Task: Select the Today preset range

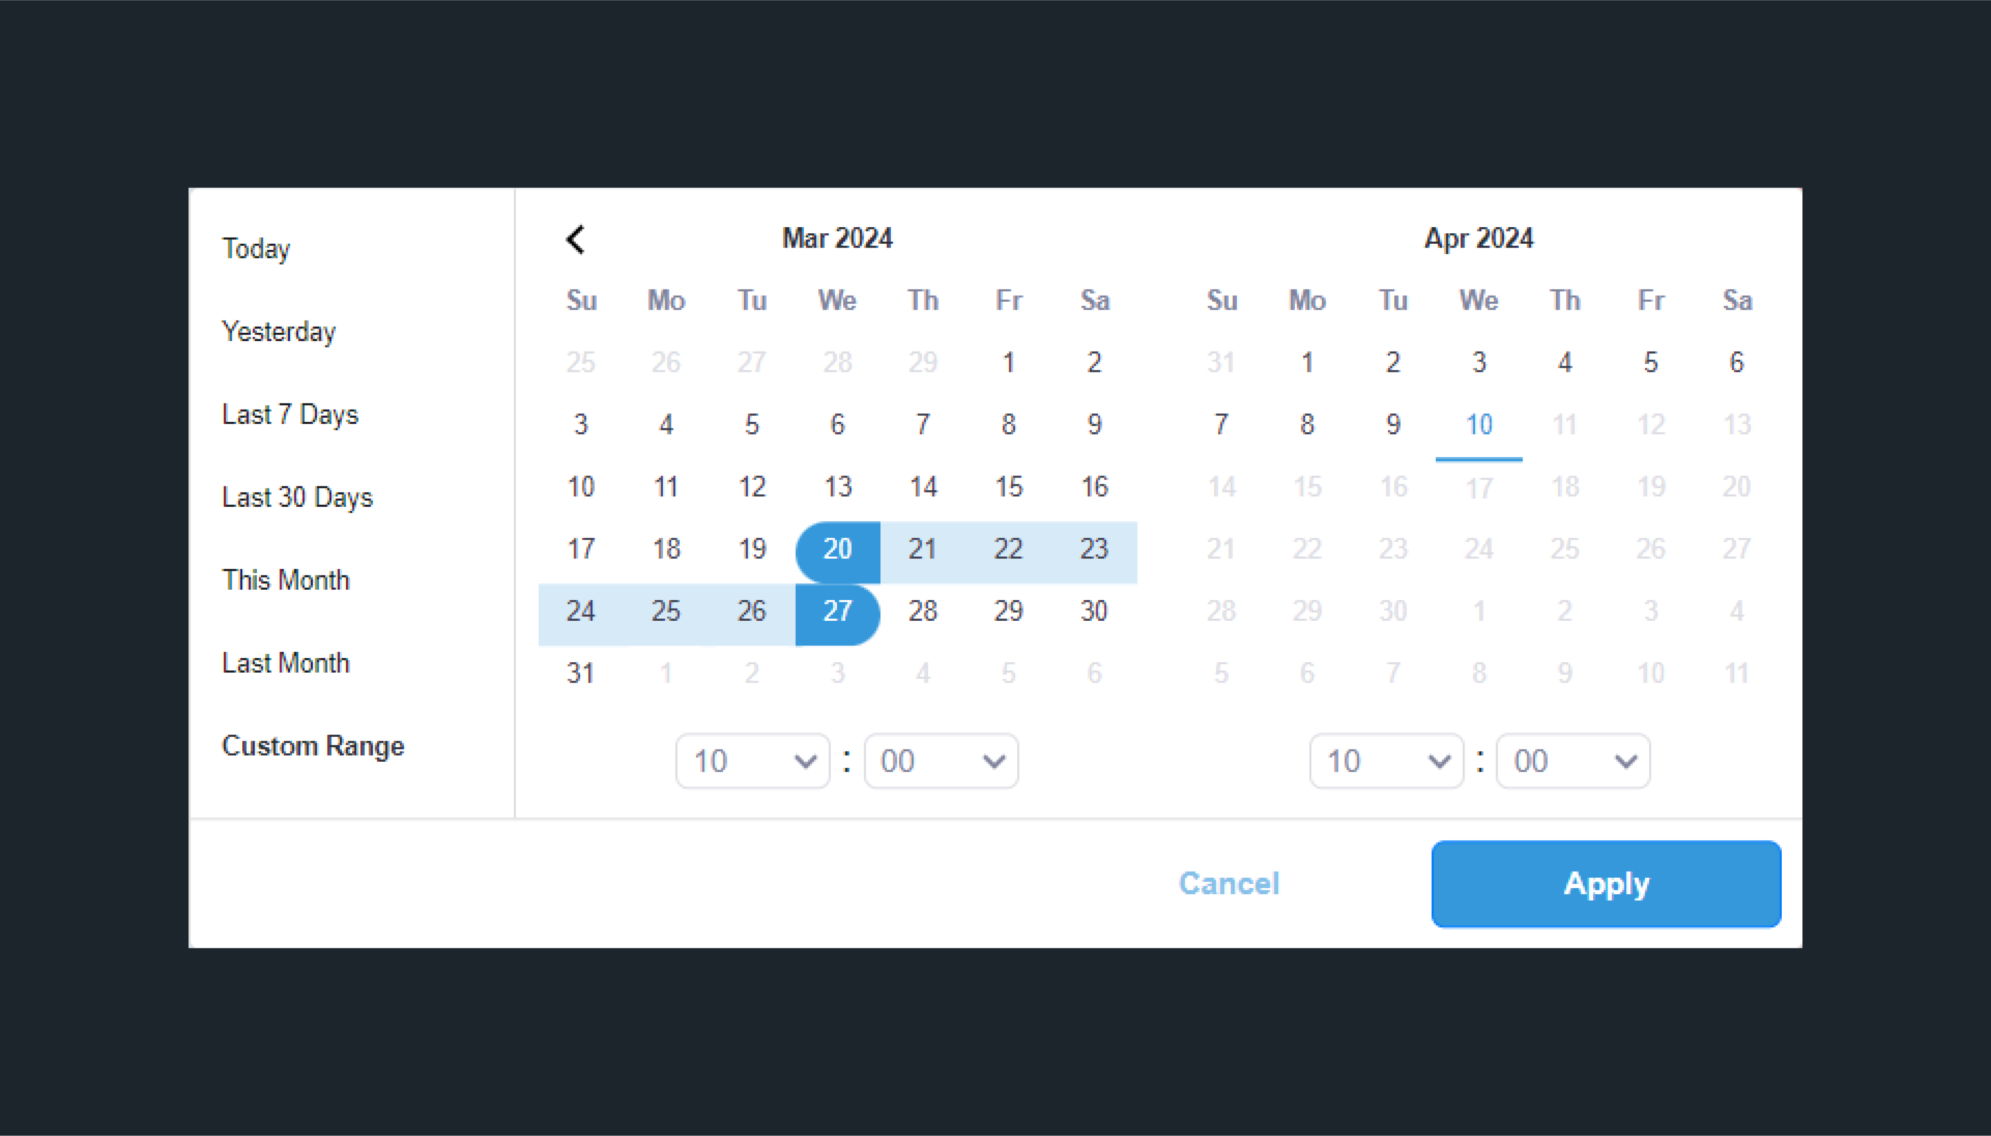Action: [256, 249]
